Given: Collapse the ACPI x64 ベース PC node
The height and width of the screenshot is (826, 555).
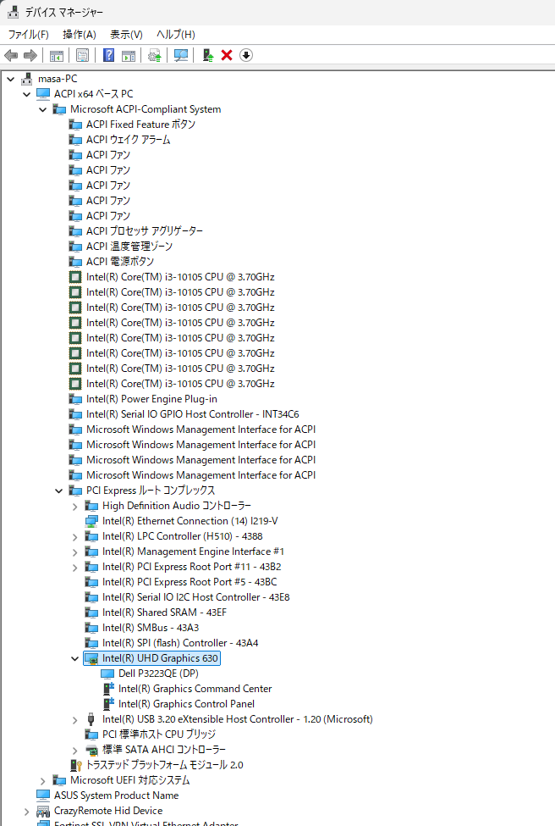Looking at the screenshot, I should click(27, 94).
